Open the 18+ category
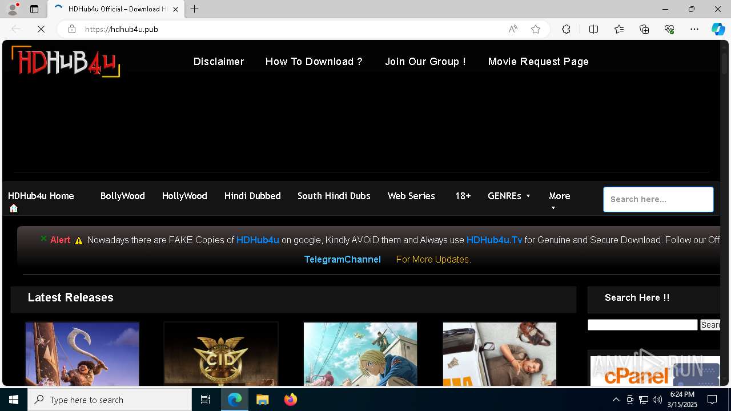731x411 pixels. [x=463, y=196]
